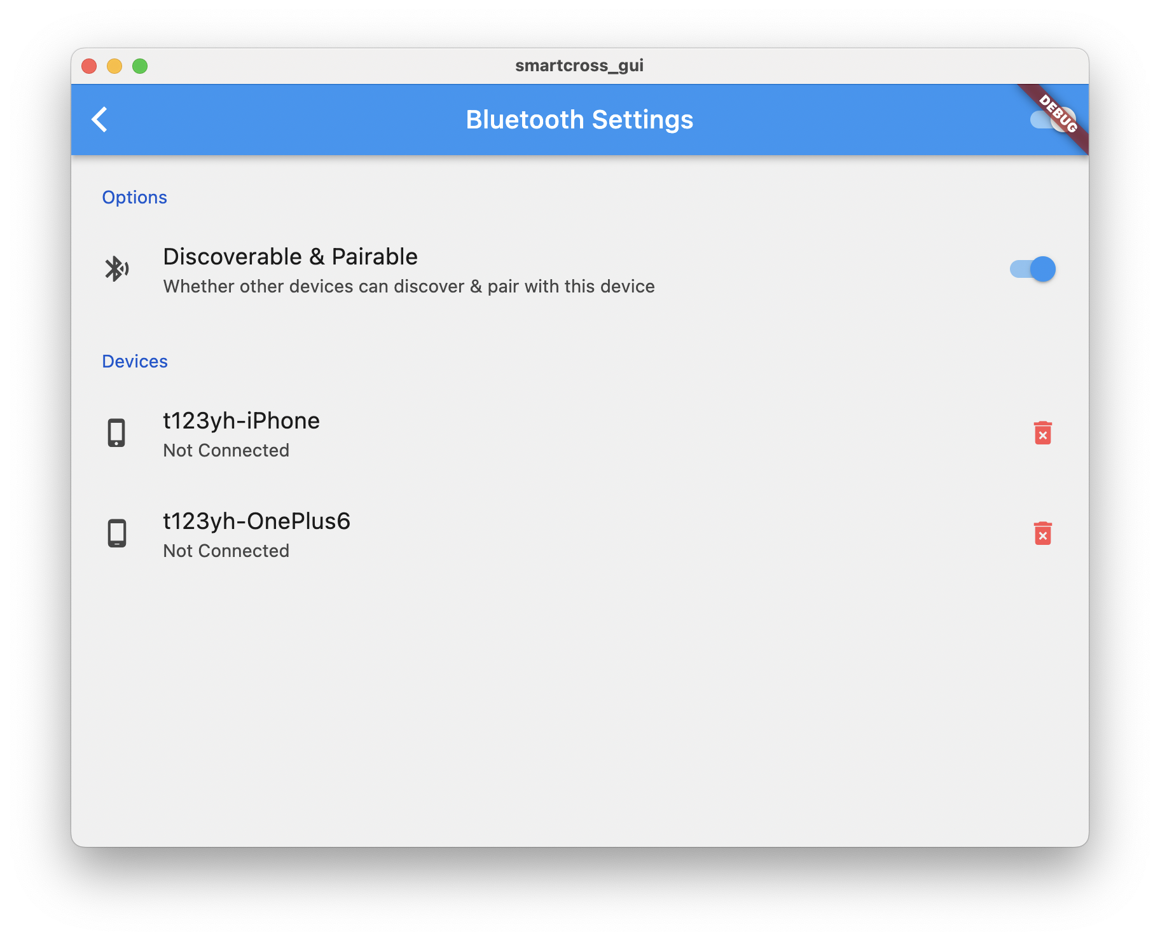Click the Options section heading
This screenshot has height=941, width=1160.
click(135, 198)
